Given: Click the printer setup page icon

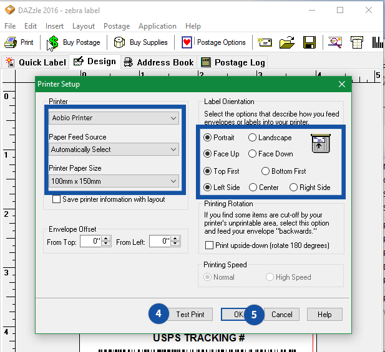Looking at the screenshot, I should (x=357, y=42).
